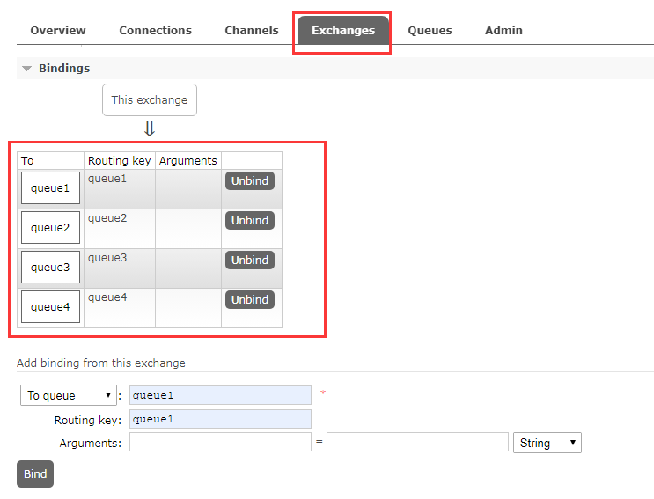Open the To queue dropdown

(69, 395)
